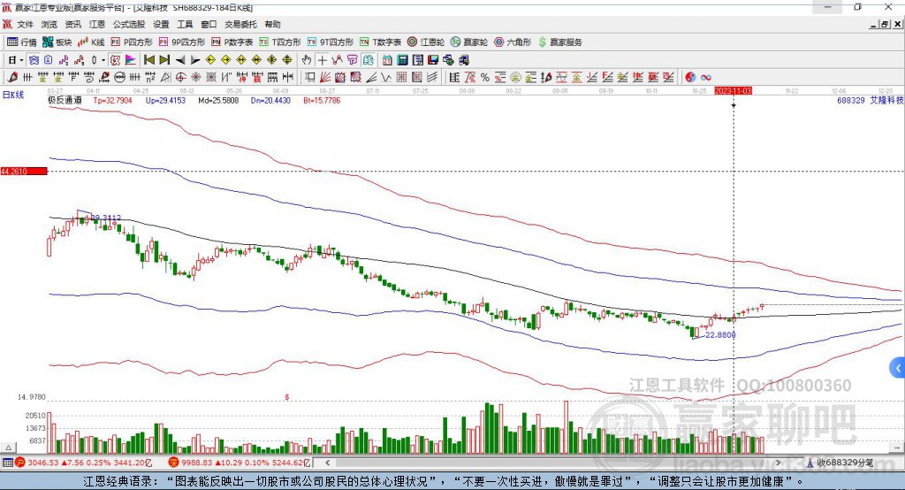
Task: Click the red 2023-11-03 date marker
Action: click(733, 91)
